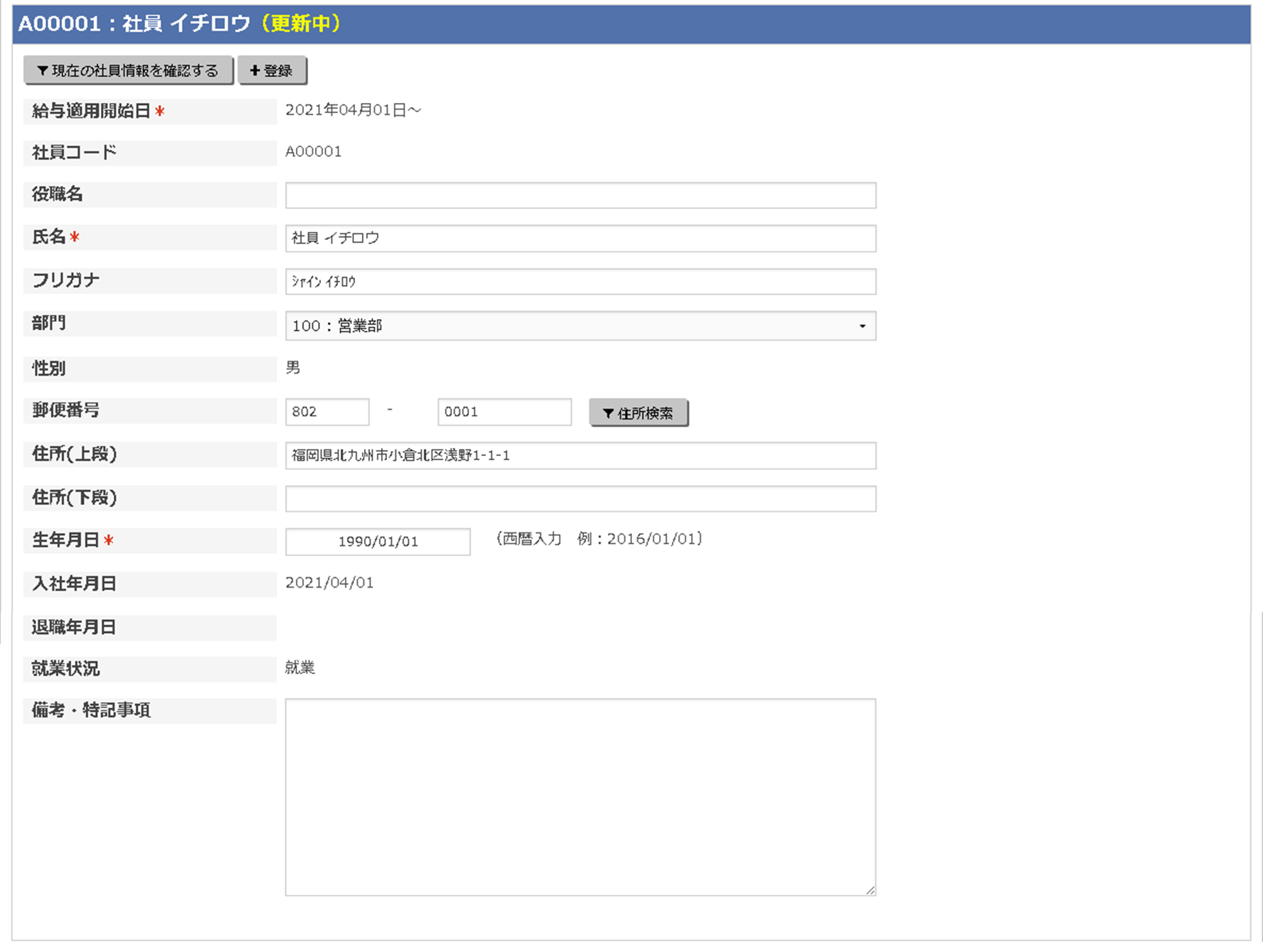Click the plus icon on 登録 button
This screenshot has height=942, width=1263.
[x=255, y=71]
